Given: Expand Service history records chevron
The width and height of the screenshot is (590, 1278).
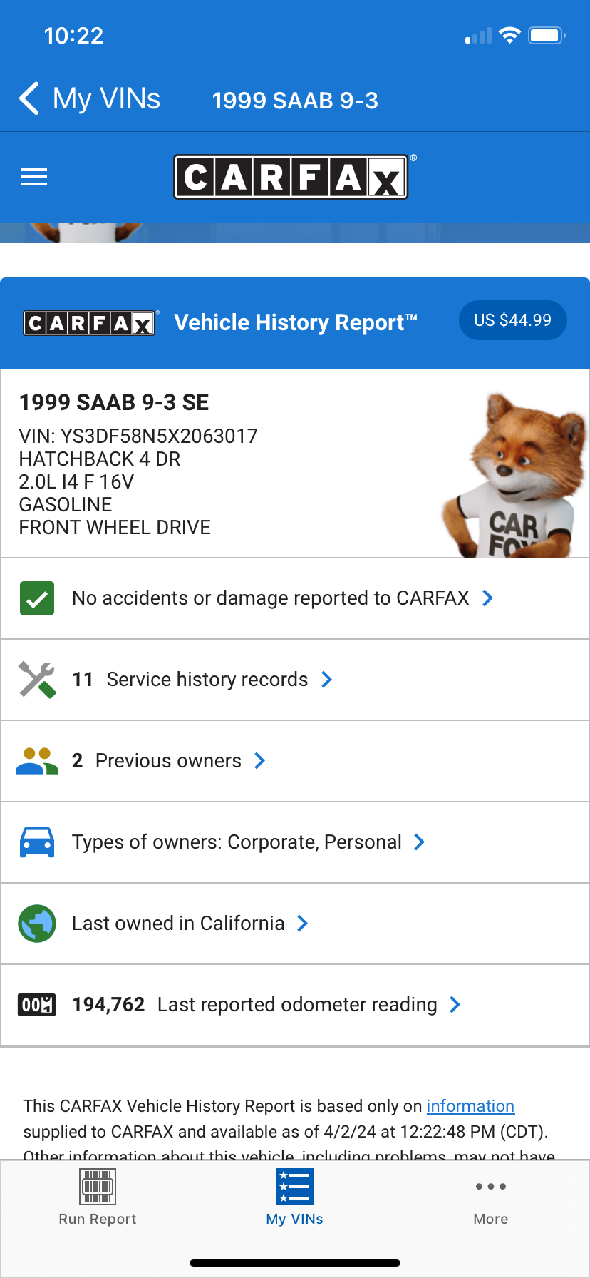Looking at the screenshot, I should coord(327,680).
